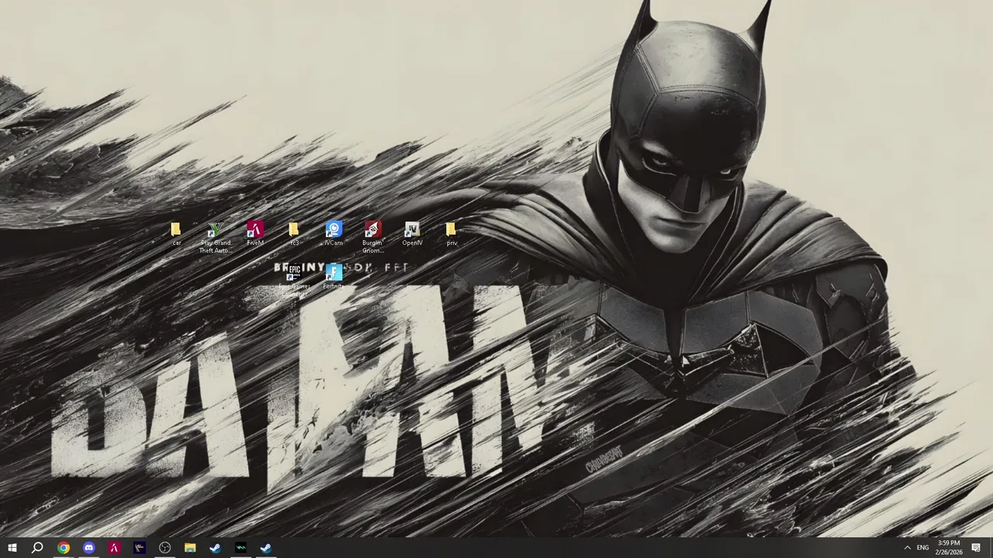The width and height of the screenshot is (993, 558).
Task: Open the "car" folder on desktop
Action: point(176,233)
